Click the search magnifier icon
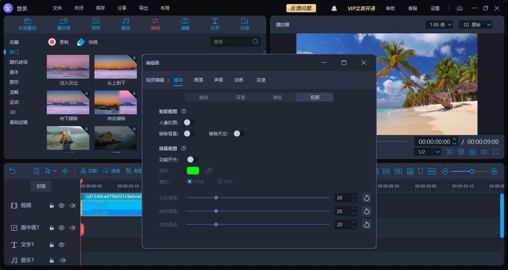 [255, 42]
